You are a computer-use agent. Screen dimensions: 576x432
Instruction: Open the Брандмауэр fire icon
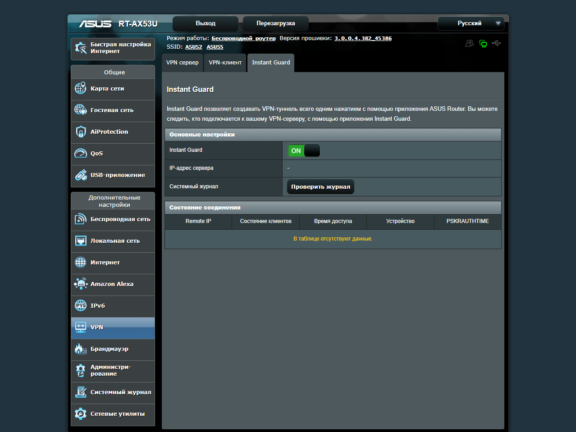[x=81, y=349]
